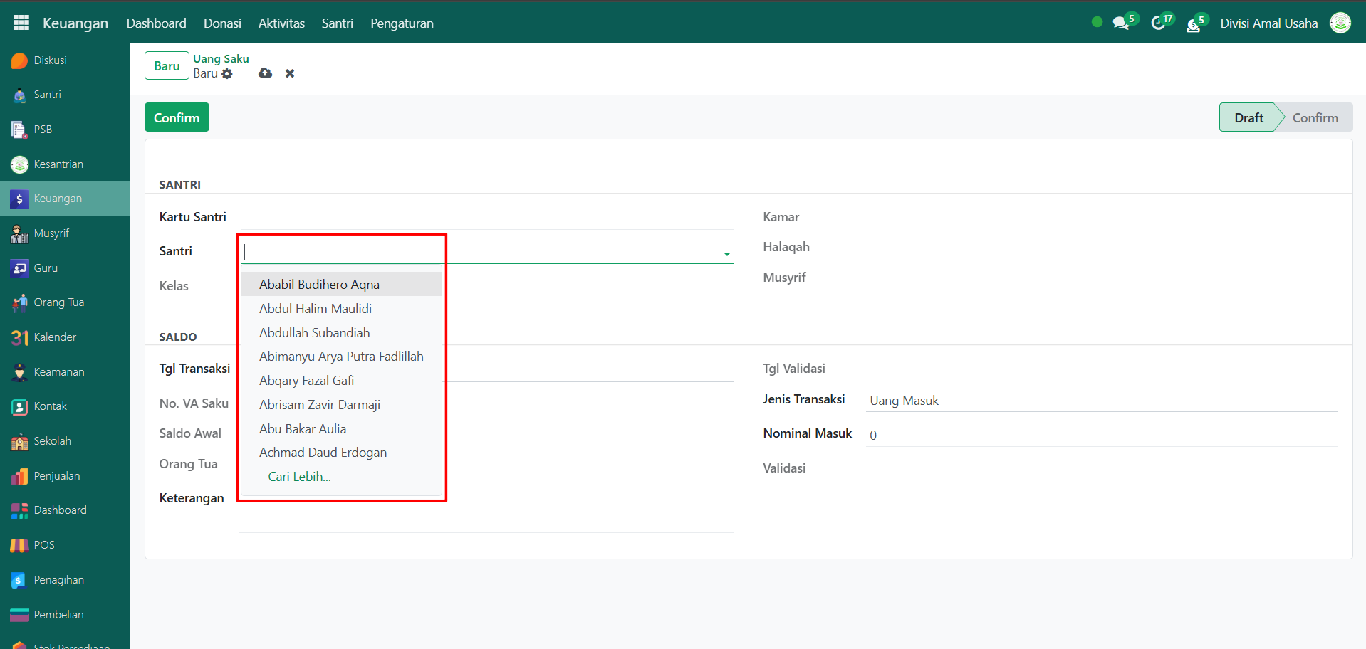
Task: Open the gear settings icon beside Baru
Action: tap(227, 74)
